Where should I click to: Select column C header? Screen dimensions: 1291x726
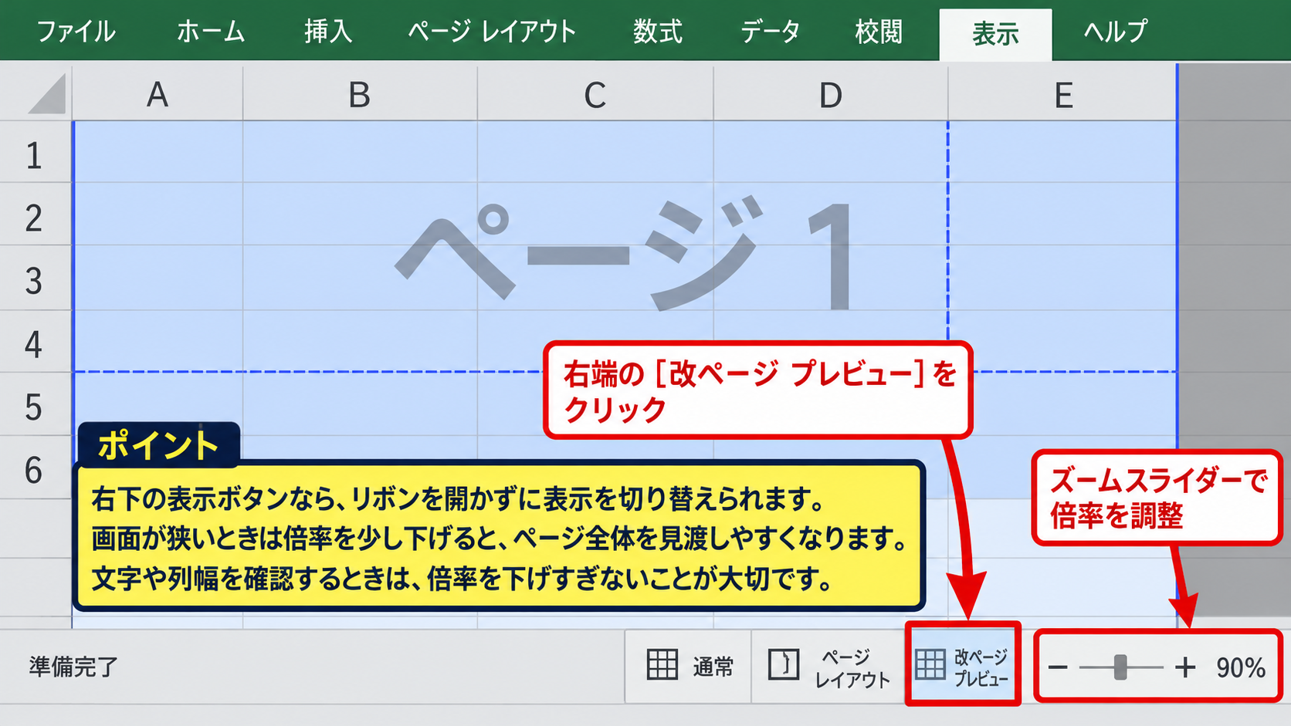pos(595,94)
